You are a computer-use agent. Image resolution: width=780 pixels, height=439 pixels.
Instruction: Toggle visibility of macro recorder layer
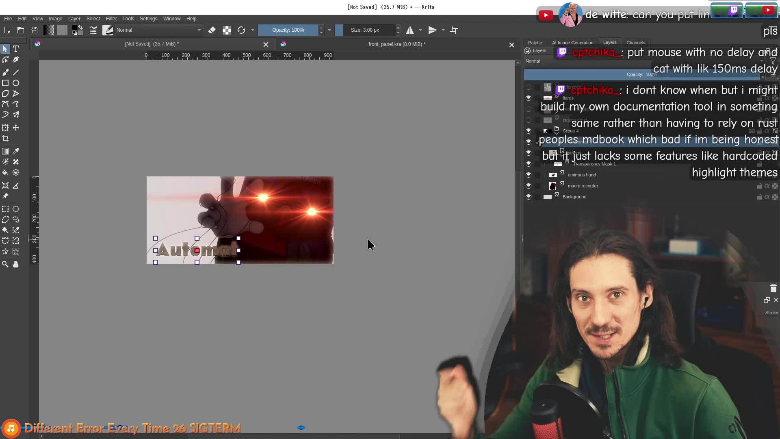[x=529, y=186]
